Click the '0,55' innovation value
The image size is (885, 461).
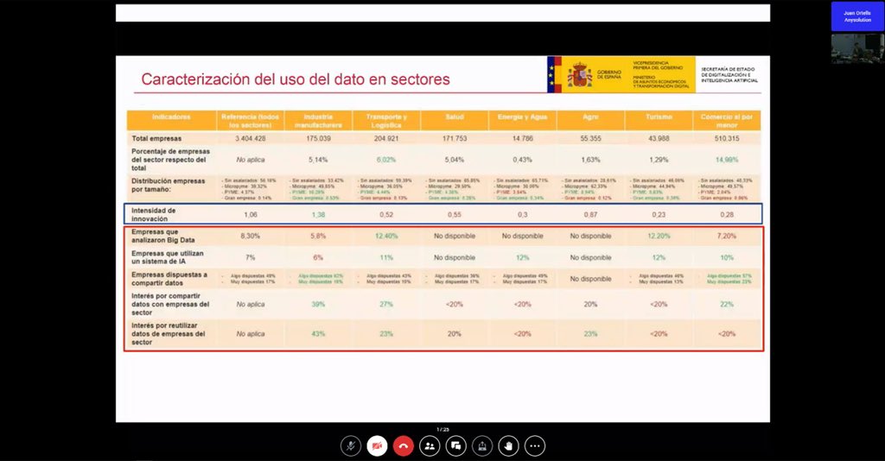(455, 215)
